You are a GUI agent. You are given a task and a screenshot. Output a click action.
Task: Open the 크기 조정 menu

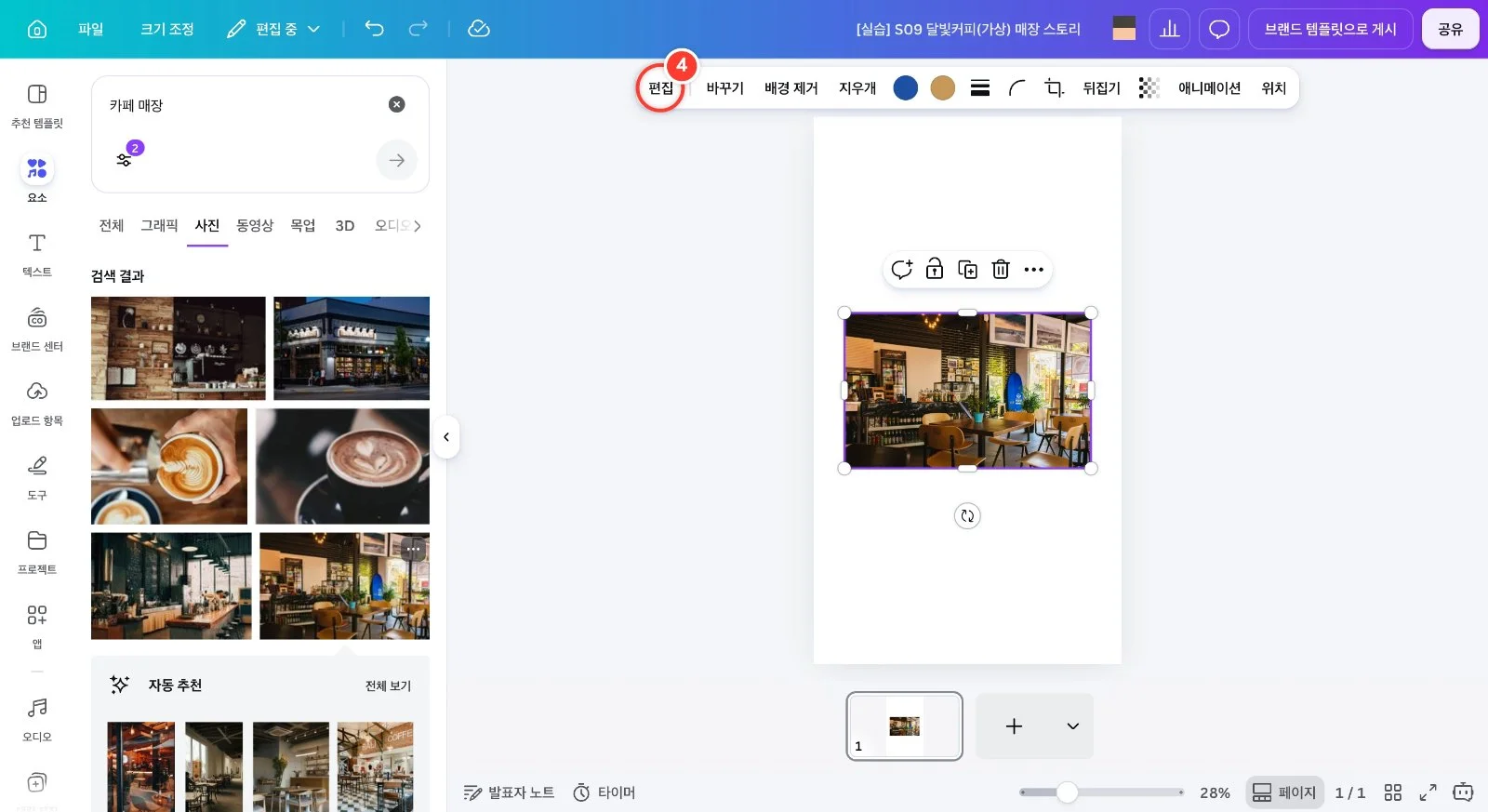pyautogui.click(x=167, y=29)
